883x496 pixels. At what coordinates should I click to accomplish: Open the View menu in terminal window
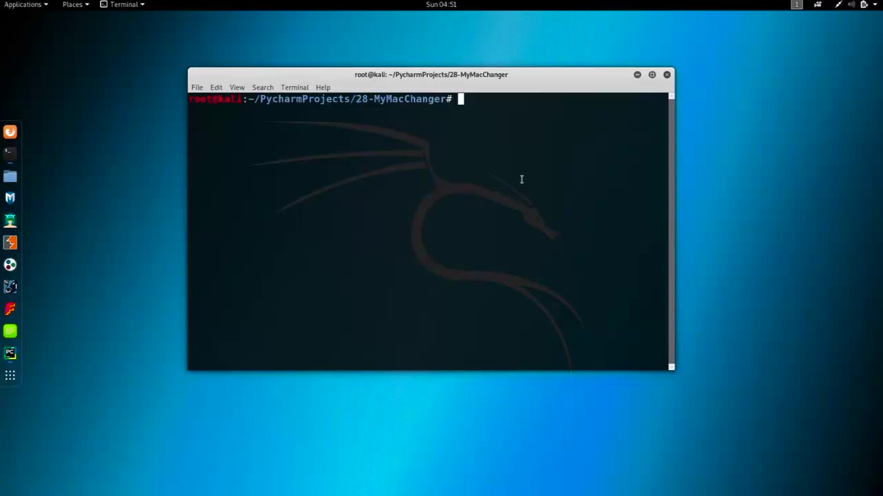pos(237,87)
